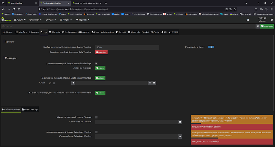The image size is (275, 147).
Task: Enable 'Ajouter un message à chaque Batterie en Warning'
Action: point(96,132)
